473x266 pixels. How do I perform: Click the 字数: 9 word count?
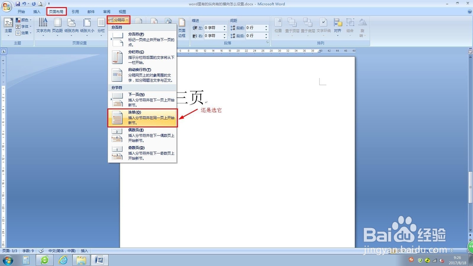(x=28, y=250)
